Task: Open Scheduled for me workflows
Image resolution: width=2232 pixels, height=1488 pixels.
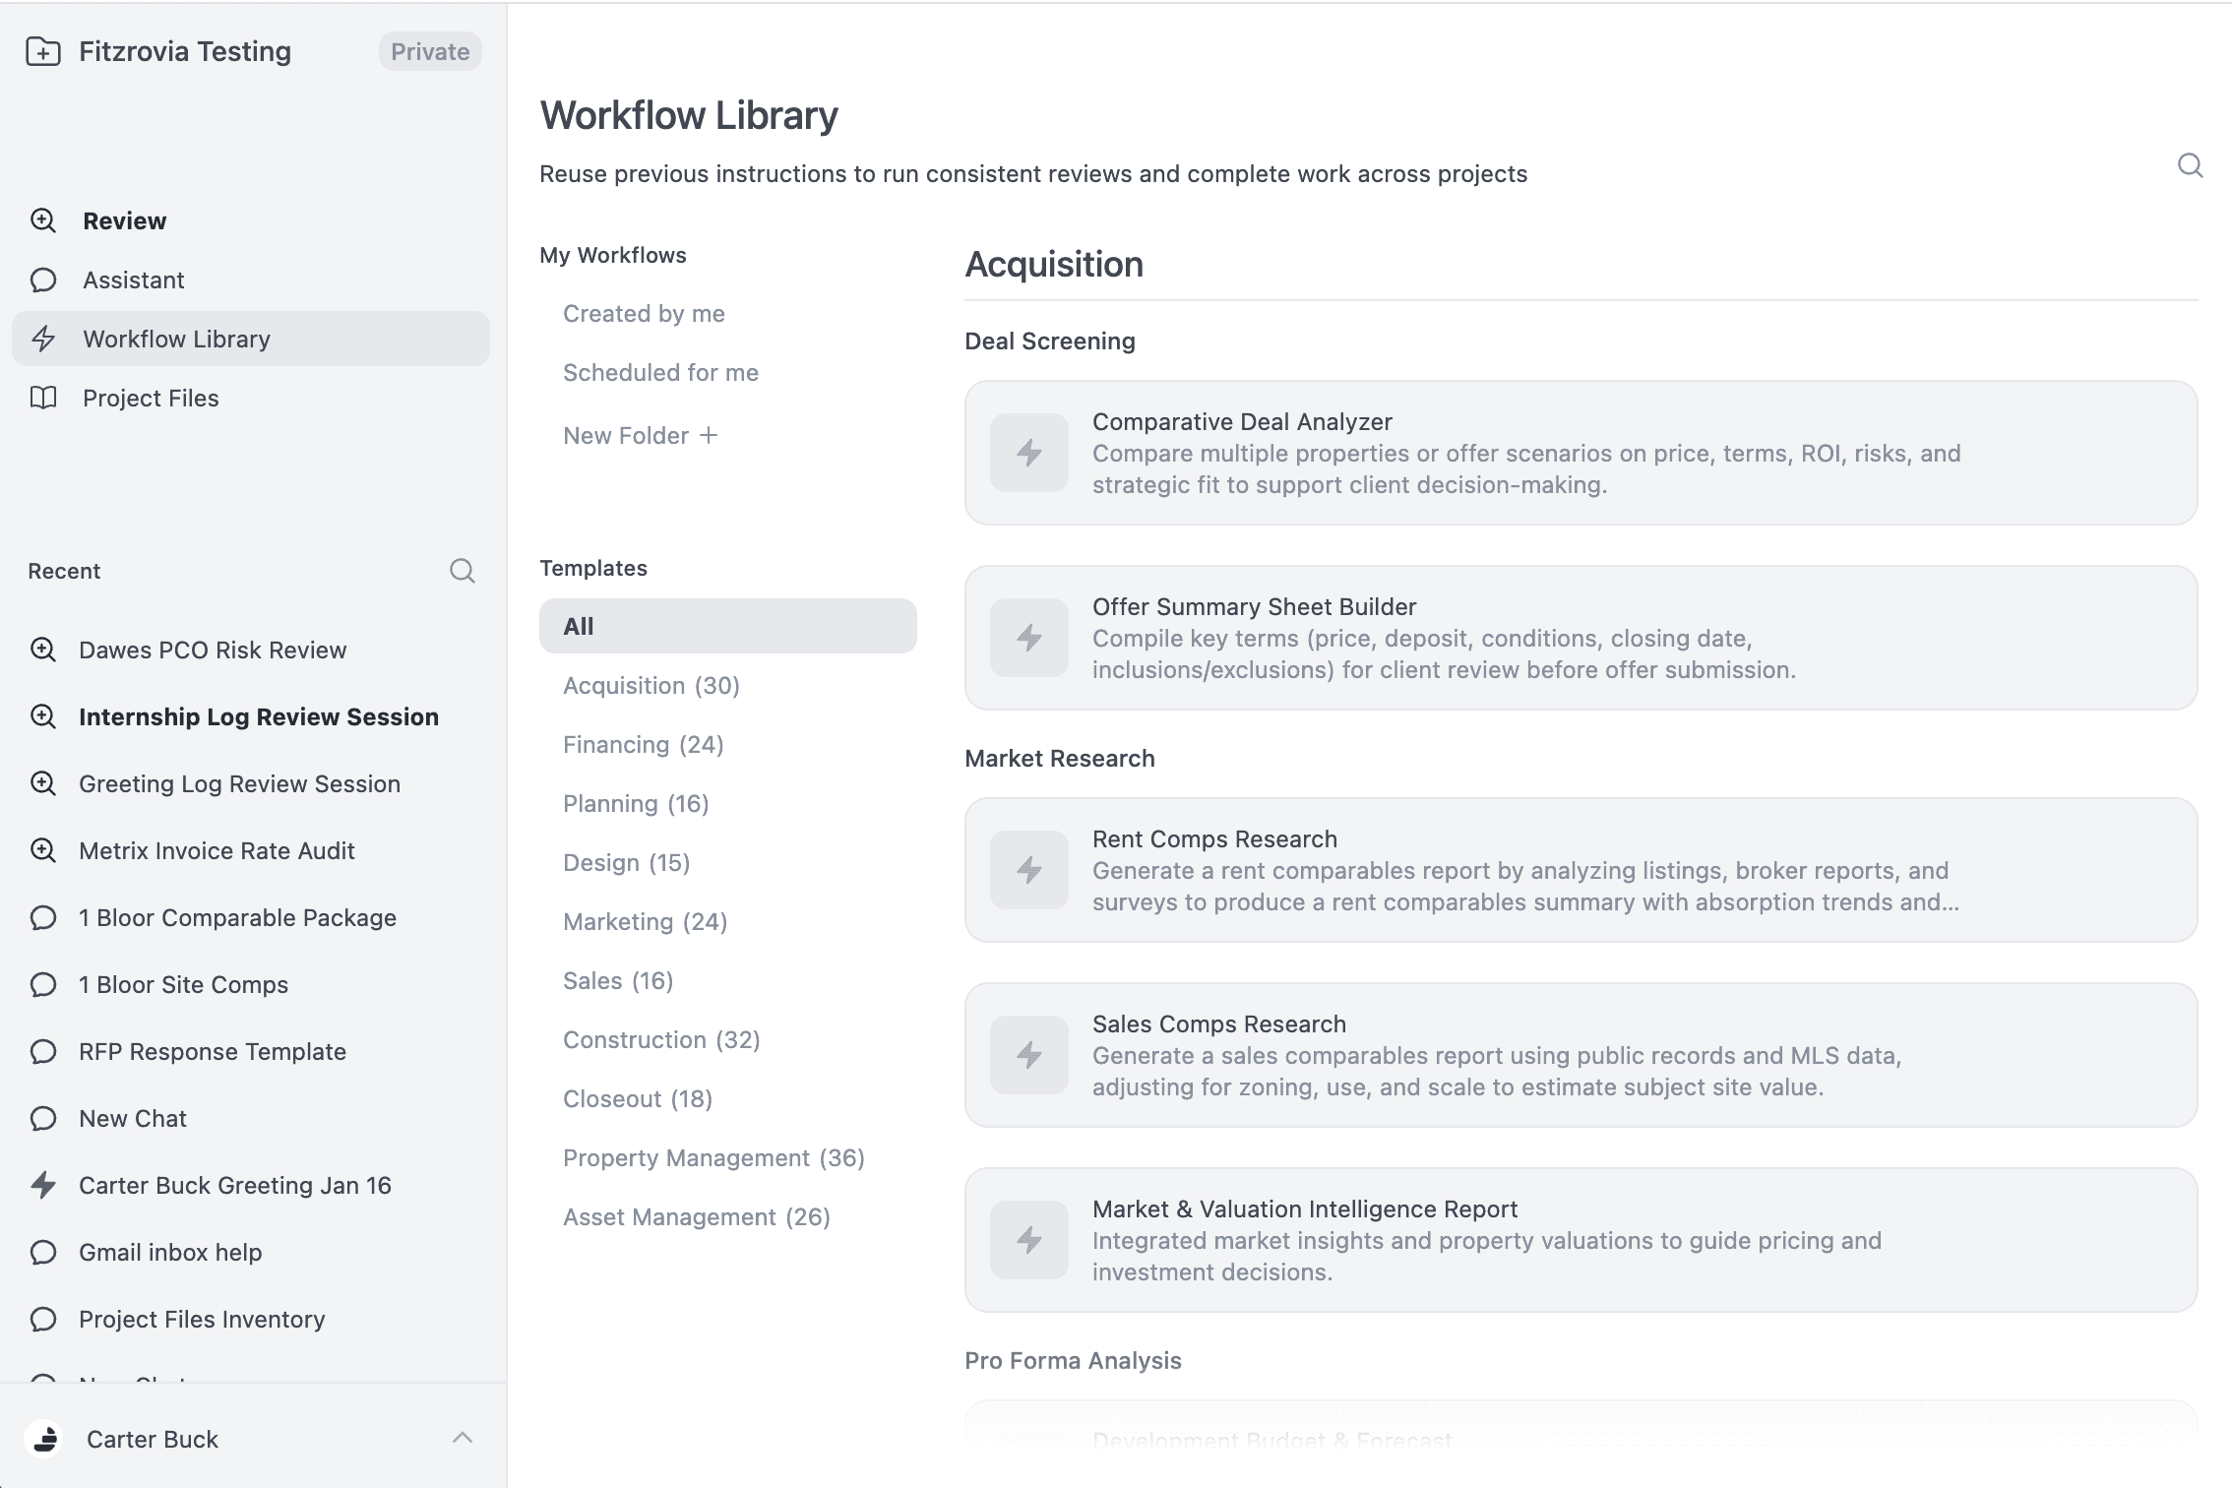Action: point(660,372)
